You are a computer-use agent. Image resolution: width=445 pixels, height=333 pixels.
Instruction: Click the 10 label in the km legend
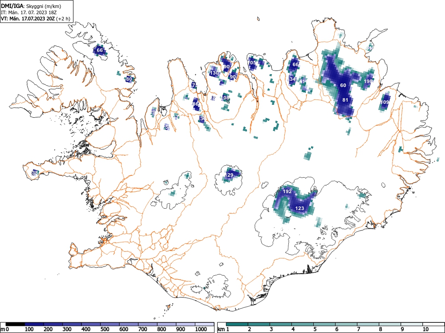[425, 329]
